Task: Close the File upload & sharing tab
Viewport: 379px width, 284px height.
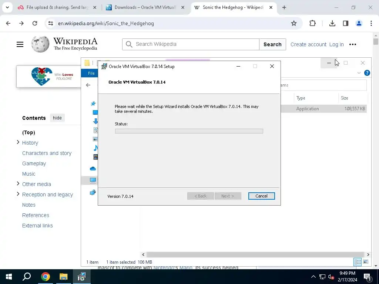Action: point(95,7)
